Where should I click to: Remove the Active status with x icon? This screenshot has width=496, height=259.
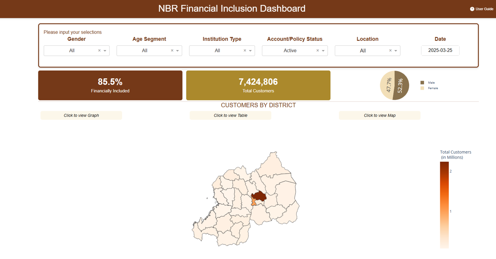point(318,50)
